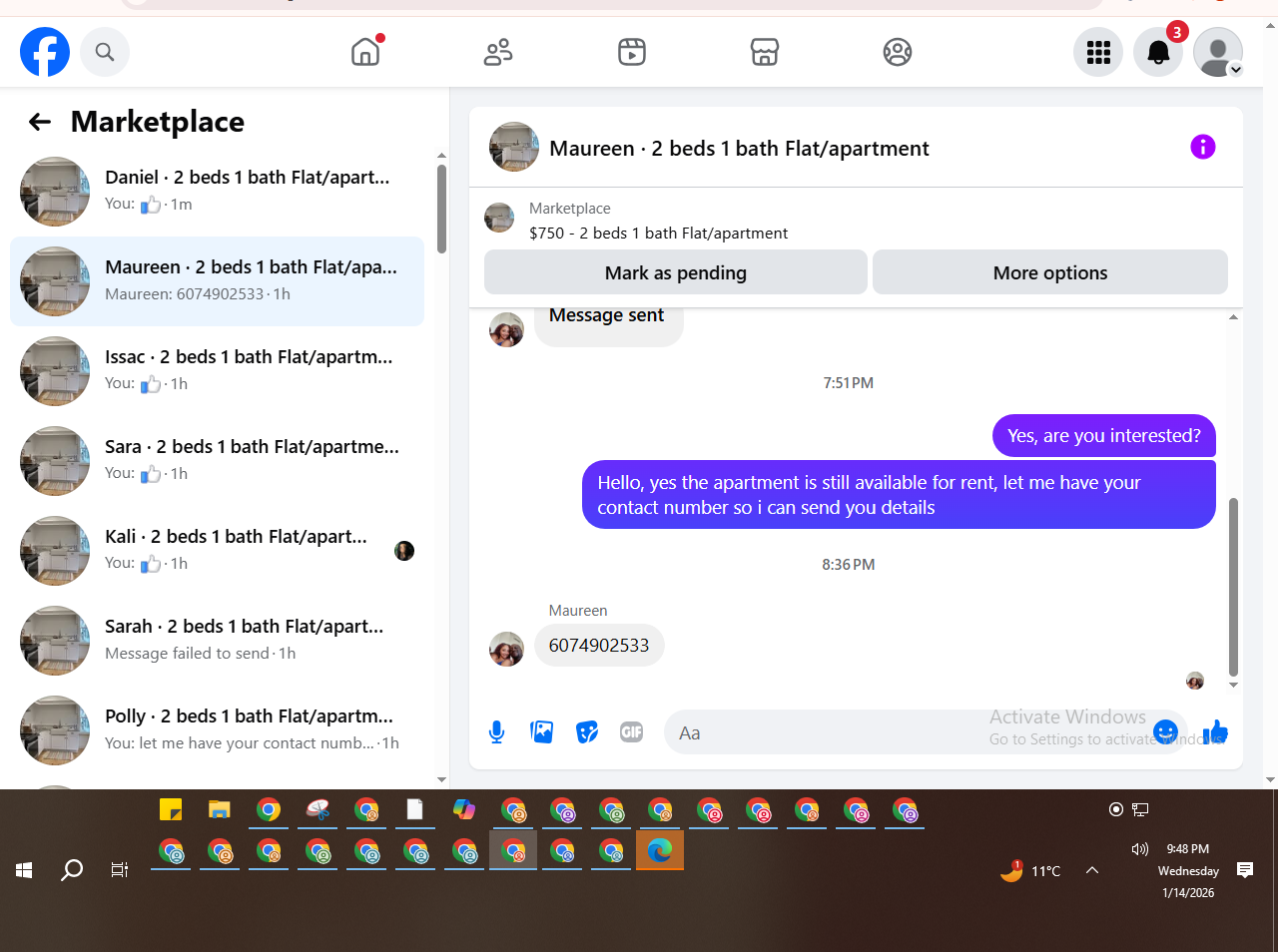Go to the Home feed icon
The image size is (1278, 952).
point(366,52)
